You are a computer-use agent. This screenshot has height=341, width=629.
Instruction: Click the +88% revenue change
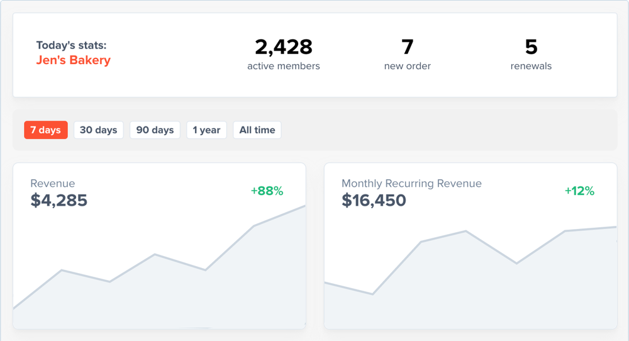click(x=267, y=191)
